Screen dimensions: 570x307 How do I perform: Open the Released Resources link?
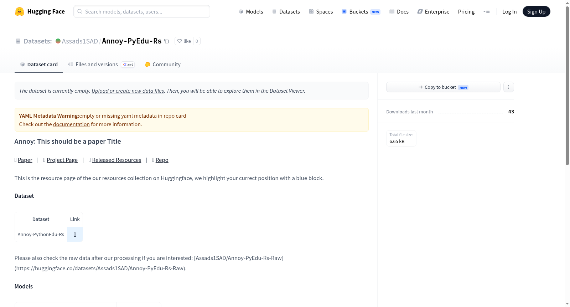pyautogui.click(x=116, y=160)
